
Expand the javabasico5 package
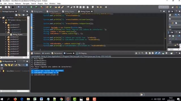(x=6, y=44)
